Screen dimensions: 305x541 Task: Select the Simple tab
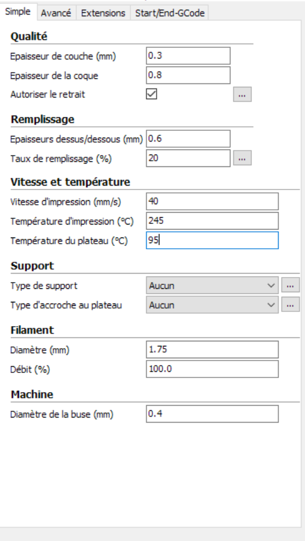coord(18,12)
